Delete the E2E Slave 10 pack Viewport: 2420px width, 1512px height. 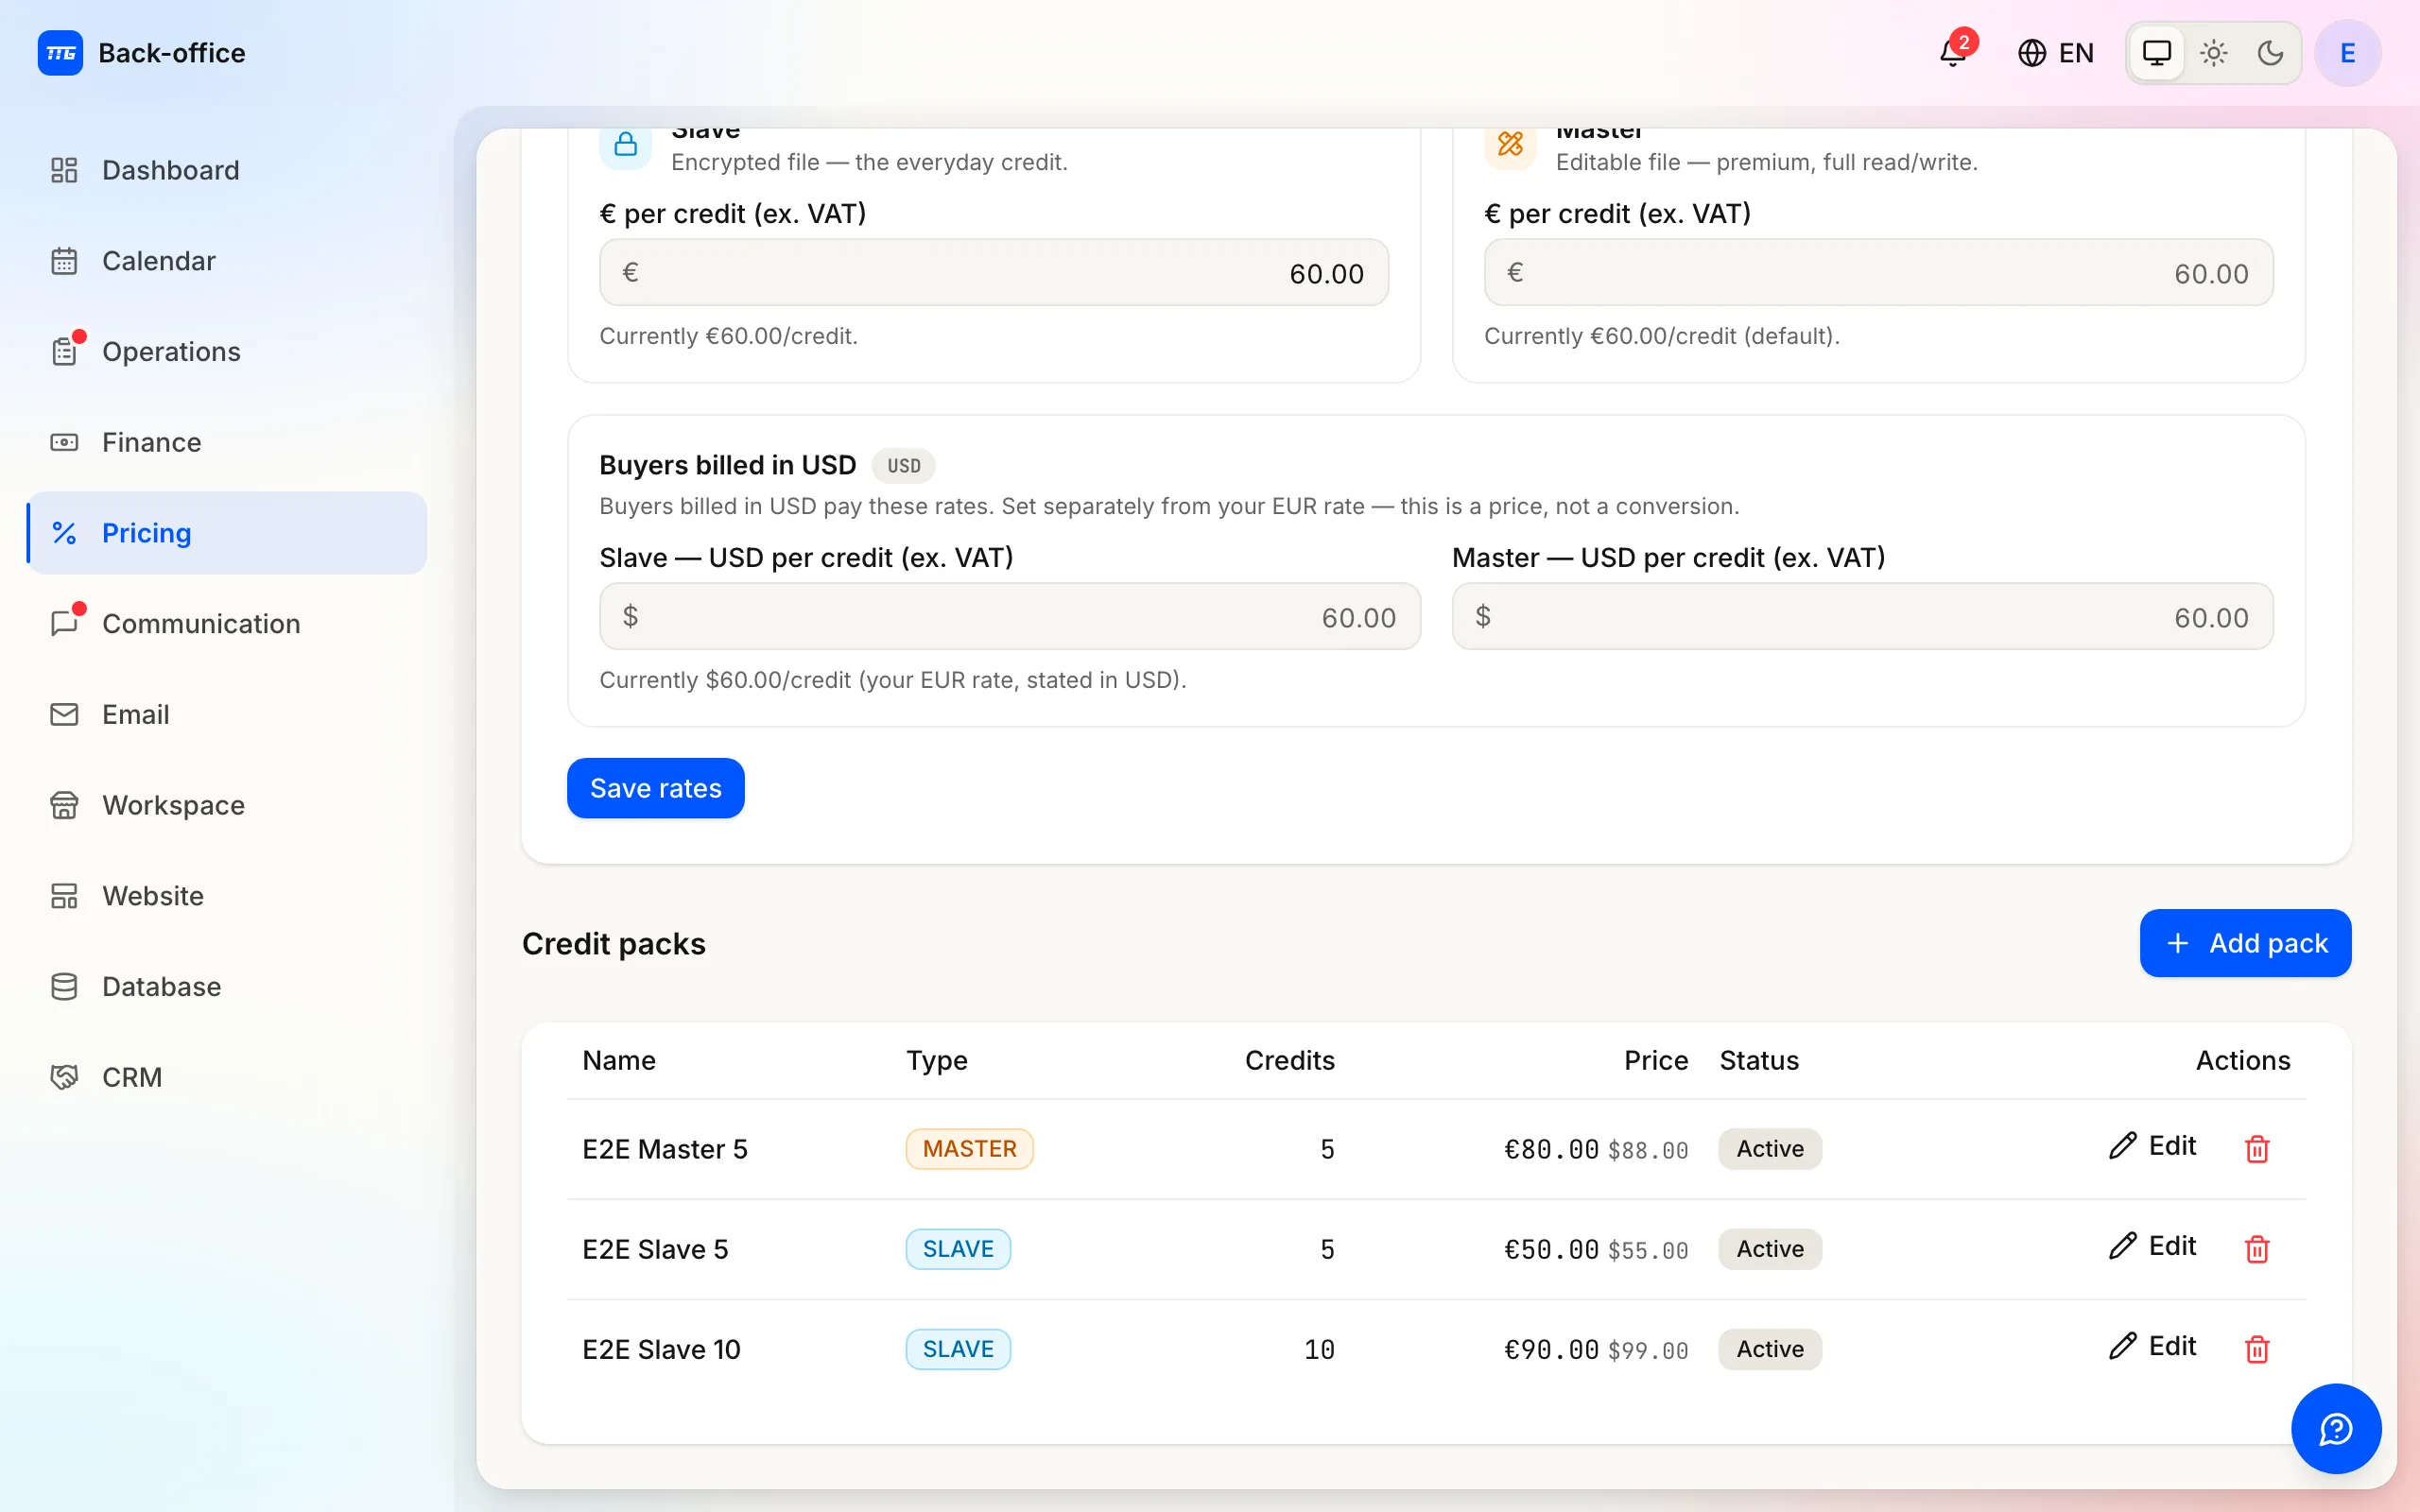(x=2257, y=1349)
